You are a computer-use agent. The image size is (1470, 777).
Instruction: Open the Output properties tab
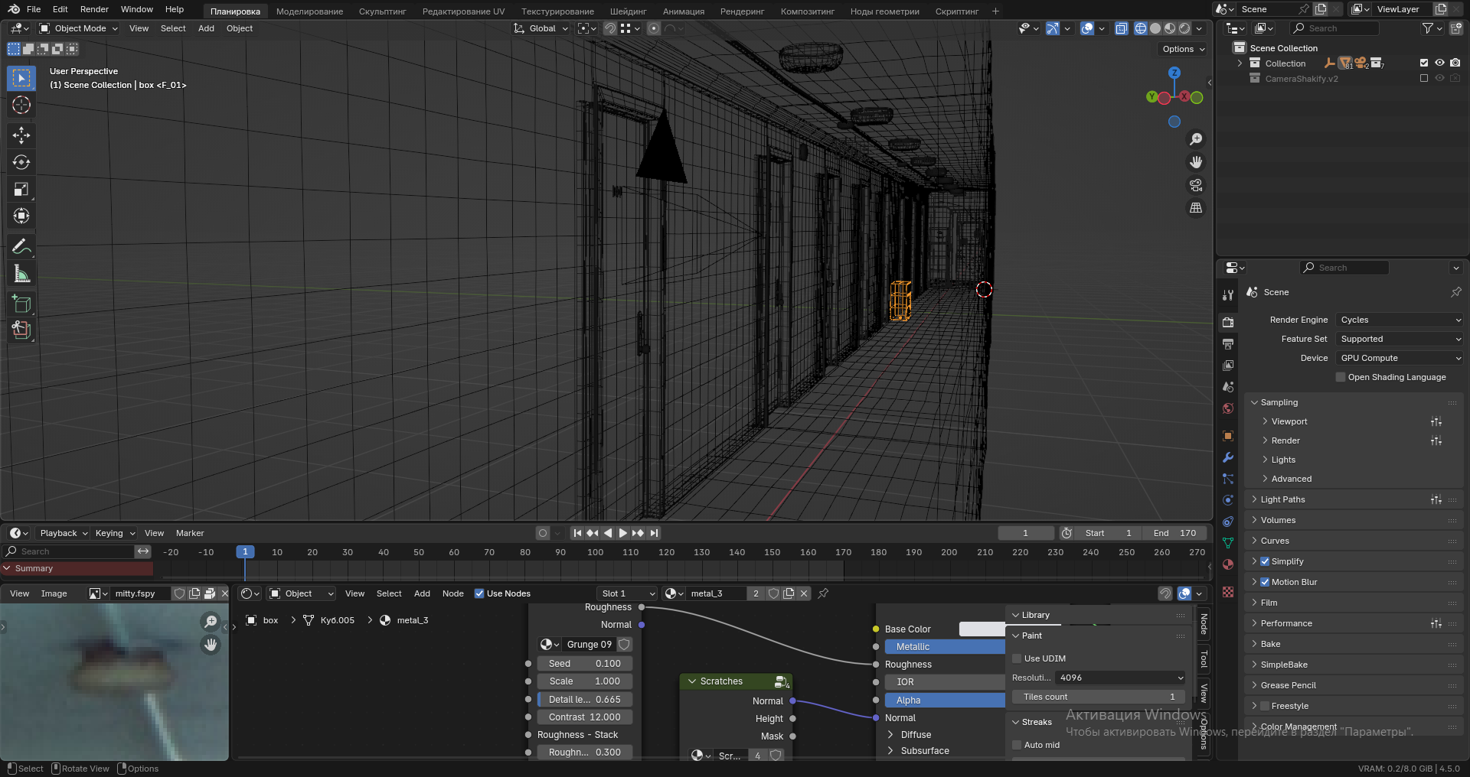click(x=1228, y=344)
